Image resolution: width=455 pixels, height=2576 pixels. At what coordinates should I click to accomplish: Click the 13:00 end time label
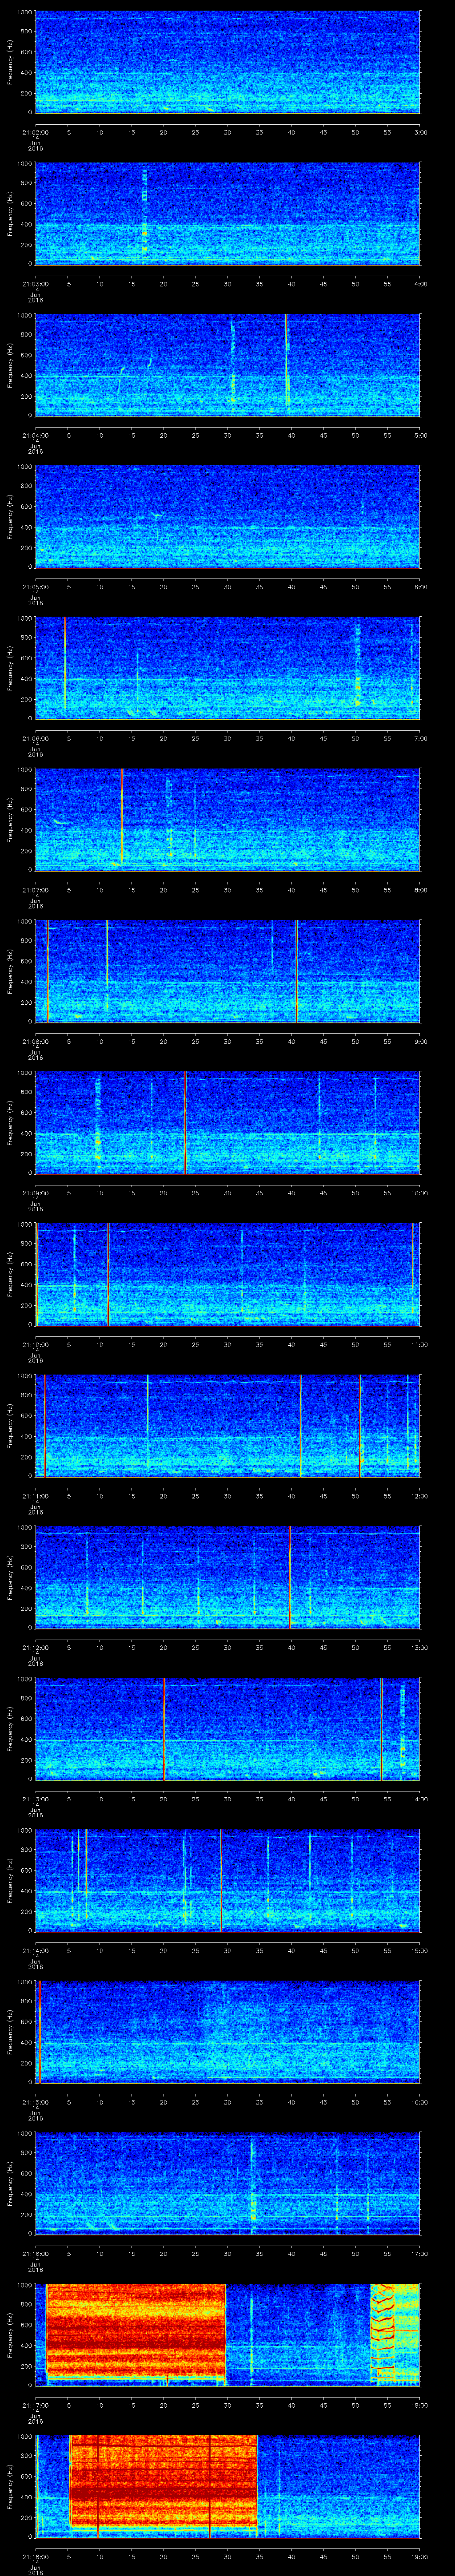420,1648
